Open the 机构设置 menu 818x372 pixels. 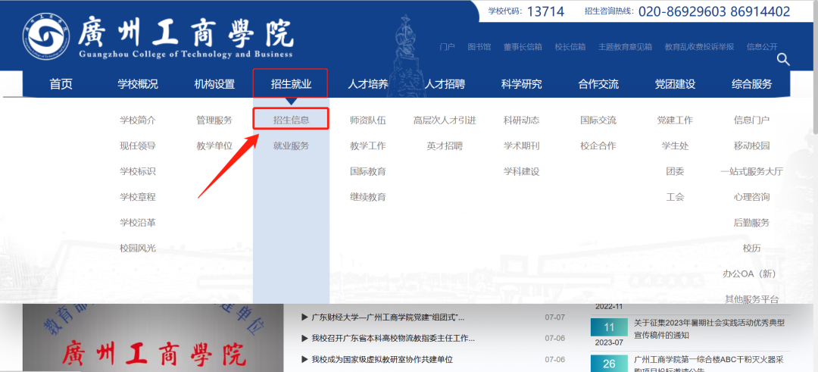tap(214, 84)
